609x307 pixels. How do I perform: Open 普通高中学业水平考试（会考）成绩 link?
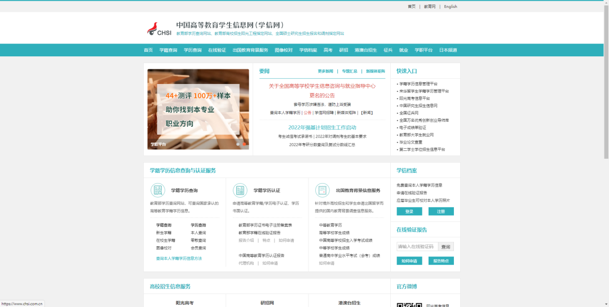(350, 255)
